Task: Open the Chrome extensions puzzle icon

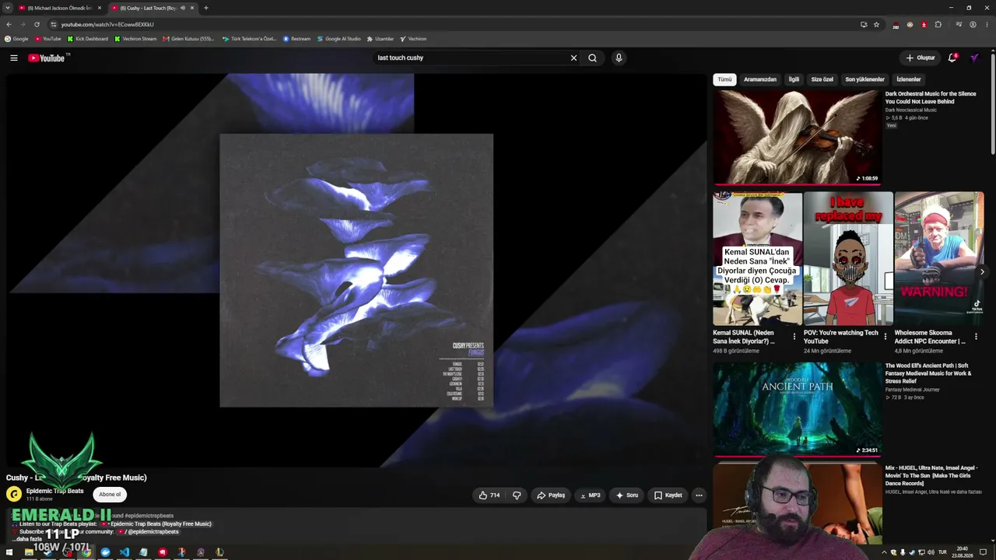Action: point(938,24)
